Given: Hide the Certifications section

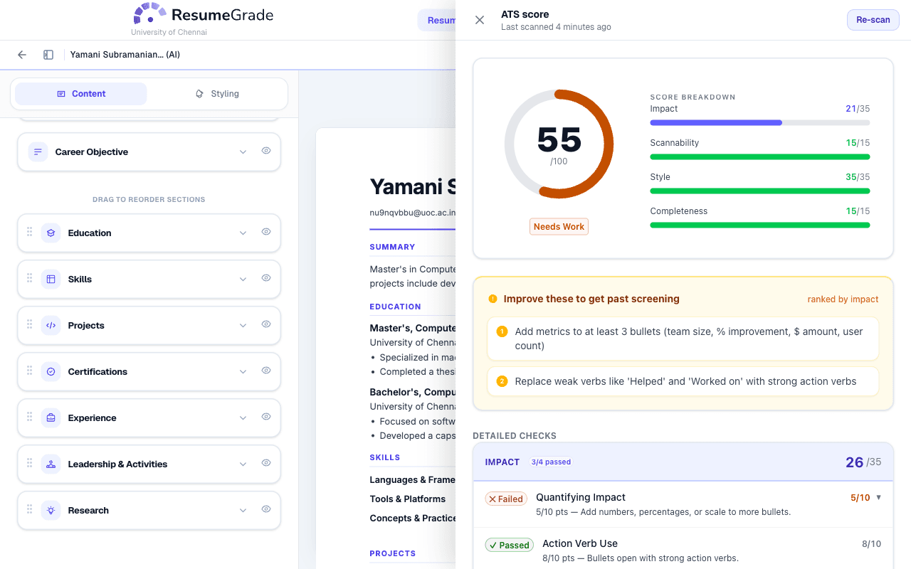Looking at the screenshot, I should pos(266,371).
